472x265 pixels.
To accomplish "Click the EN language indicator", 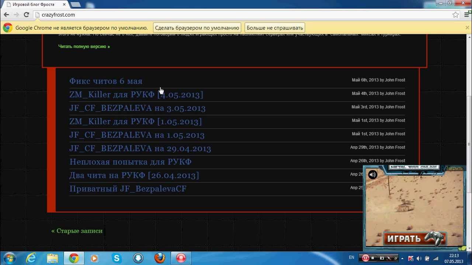I will (351, 258).
